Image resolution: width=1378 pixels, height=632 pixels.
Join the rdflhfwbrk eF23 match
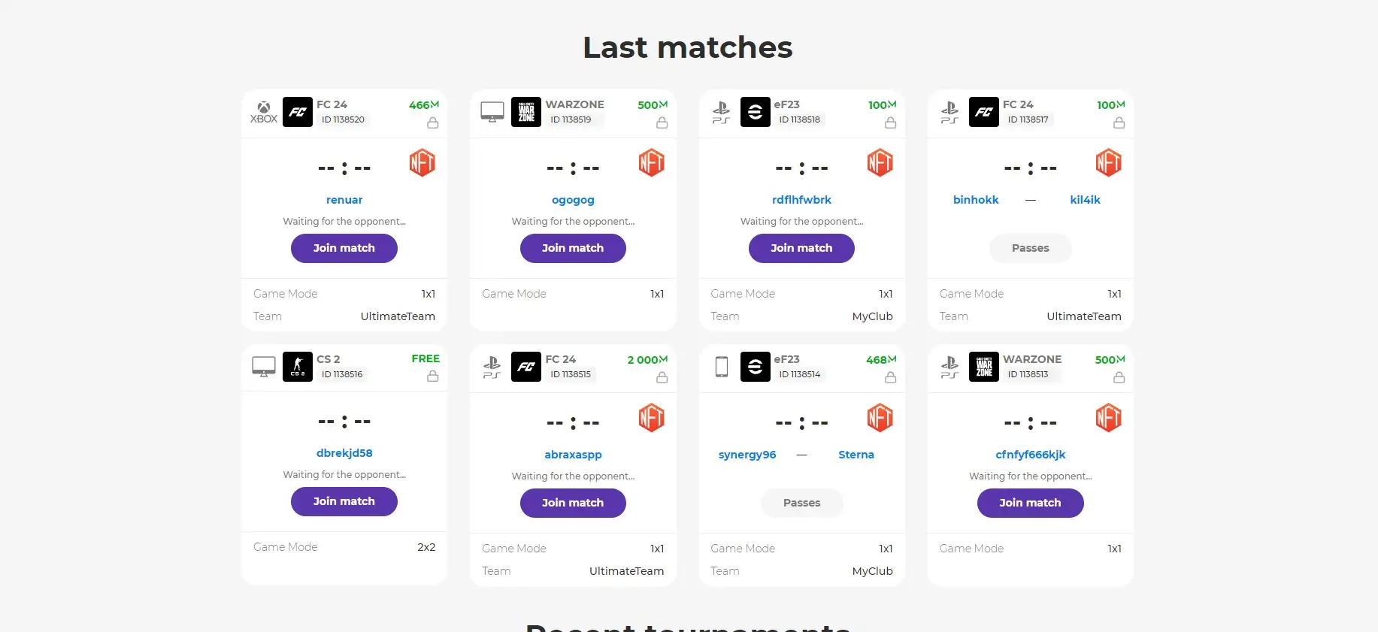801,248
